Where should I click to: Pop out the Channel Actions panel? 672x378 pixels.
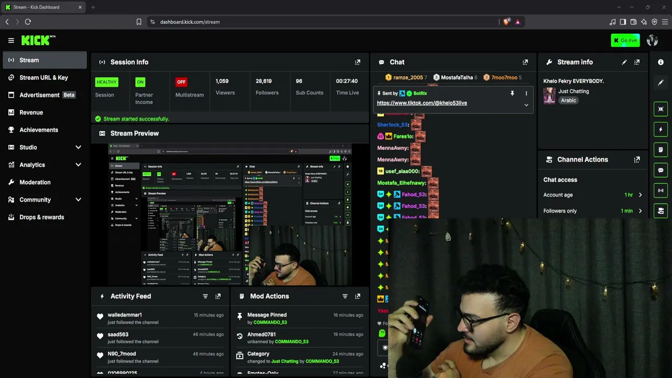click(637, 160)
